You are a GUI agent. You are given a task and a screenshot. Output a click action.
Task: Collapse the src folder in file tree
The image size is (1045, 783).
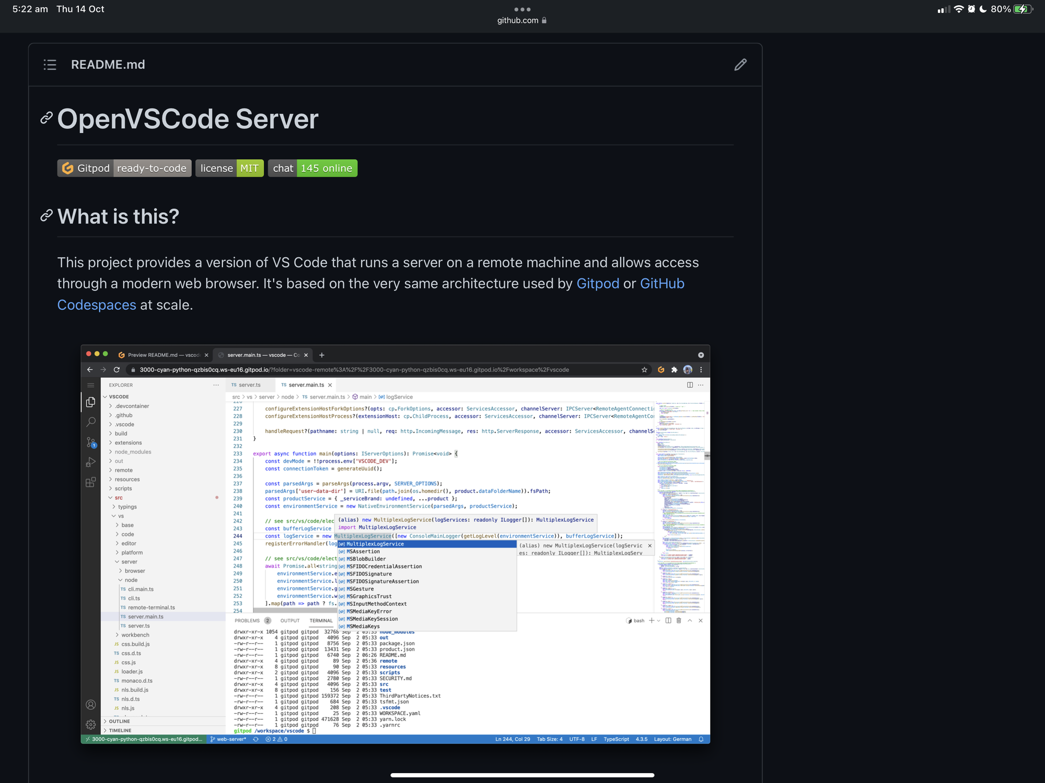tap(119, 498)
